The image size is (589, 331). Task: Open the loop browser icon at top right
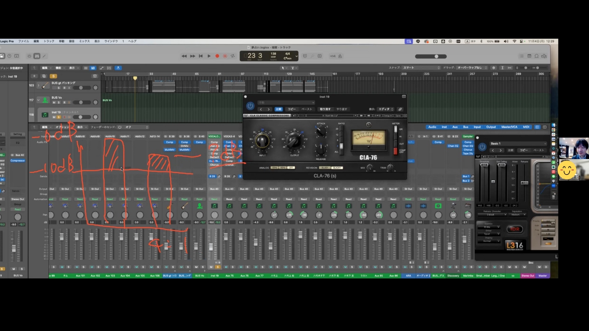537,56
